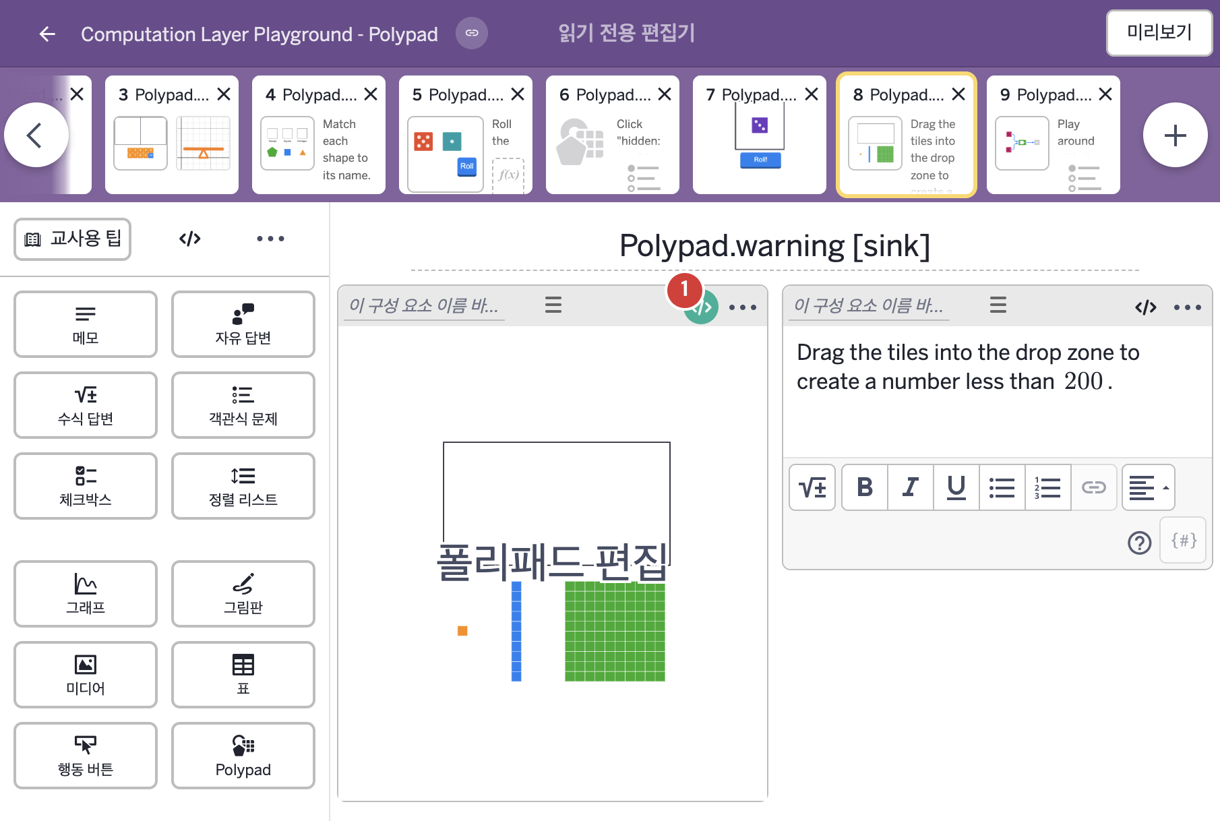Go back with the top-left arrow
The image size is (1220, 821).
point(47,34)
